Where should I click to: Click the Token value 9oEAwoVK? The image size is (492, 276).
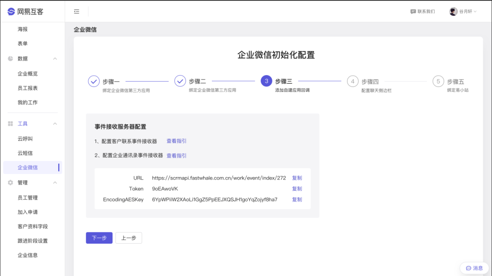pos(165,189)
